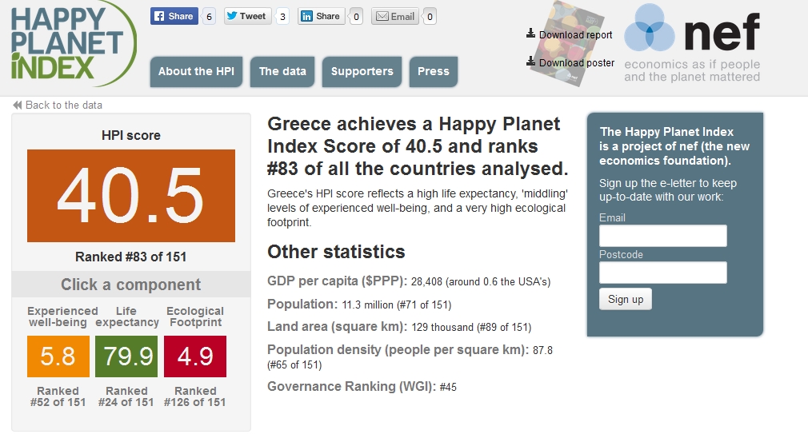Click the nef wordmark text
This screenshot has height=442, width=808.
(722, 32)
